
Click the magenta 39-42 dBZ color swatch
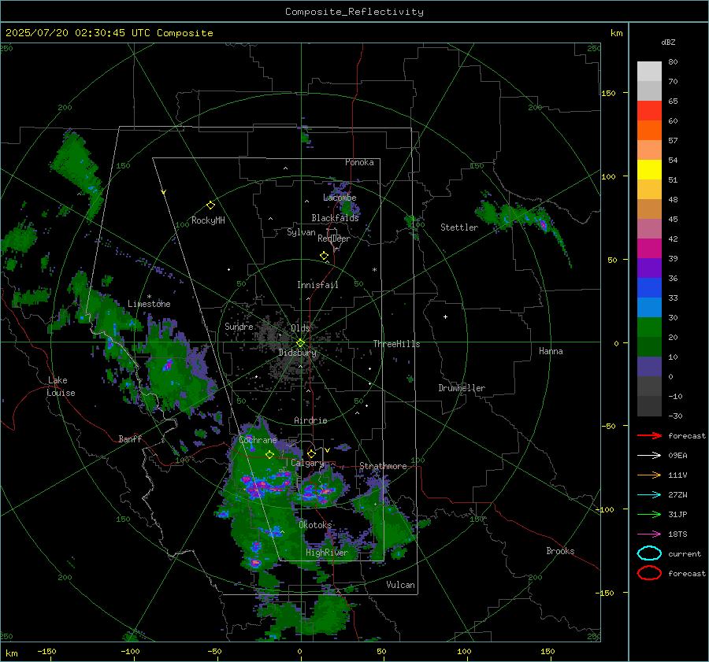coord(649,249)
